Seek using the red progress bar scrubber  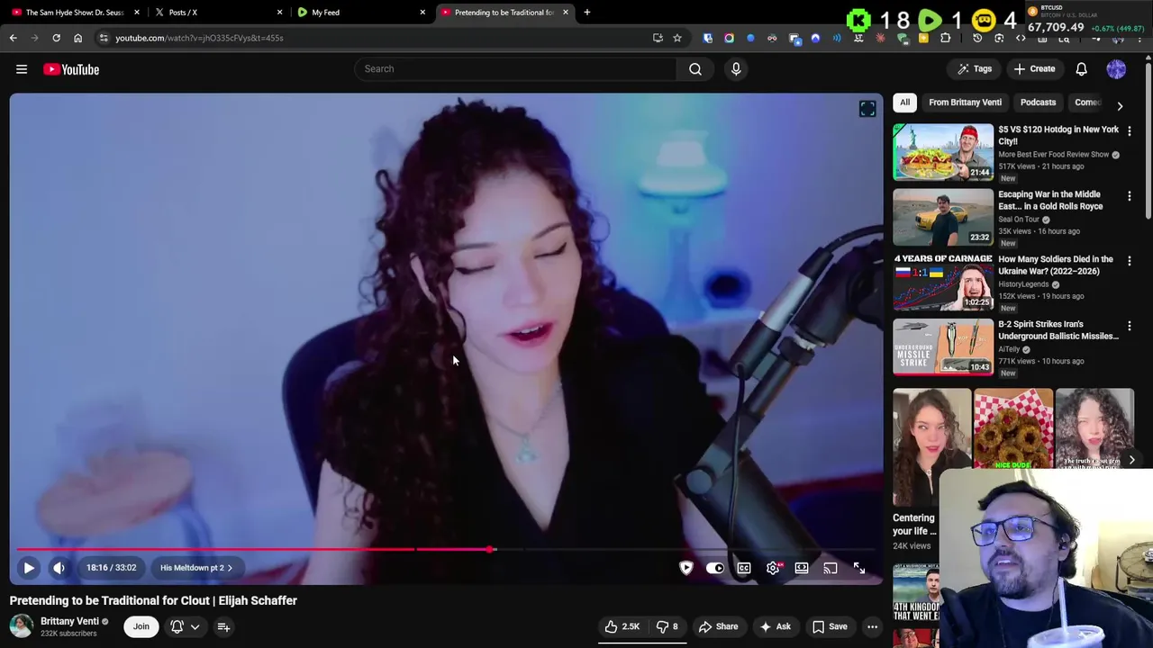pyautogui.click(x=490, y=549)
